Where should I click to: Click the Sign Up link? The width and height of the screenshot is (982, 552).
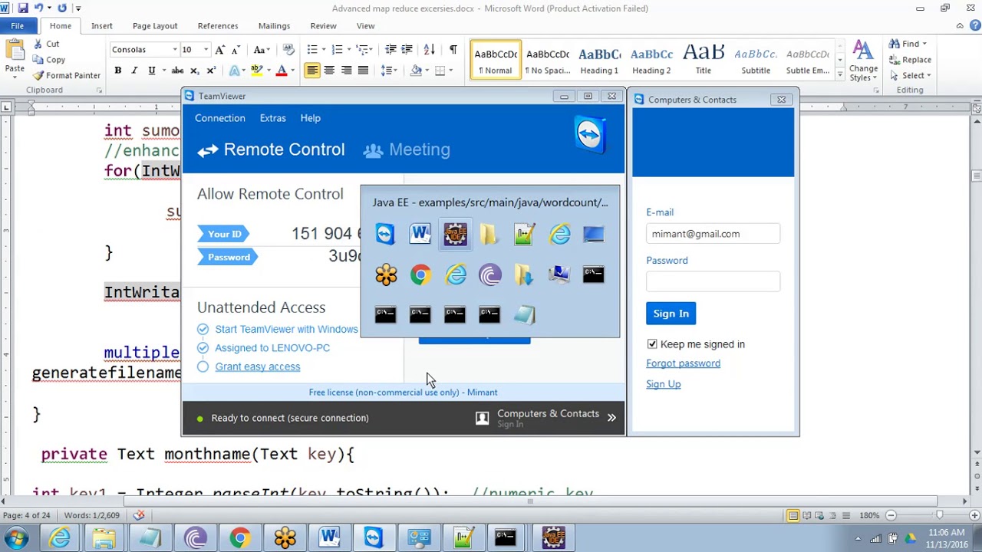point(663,384)
